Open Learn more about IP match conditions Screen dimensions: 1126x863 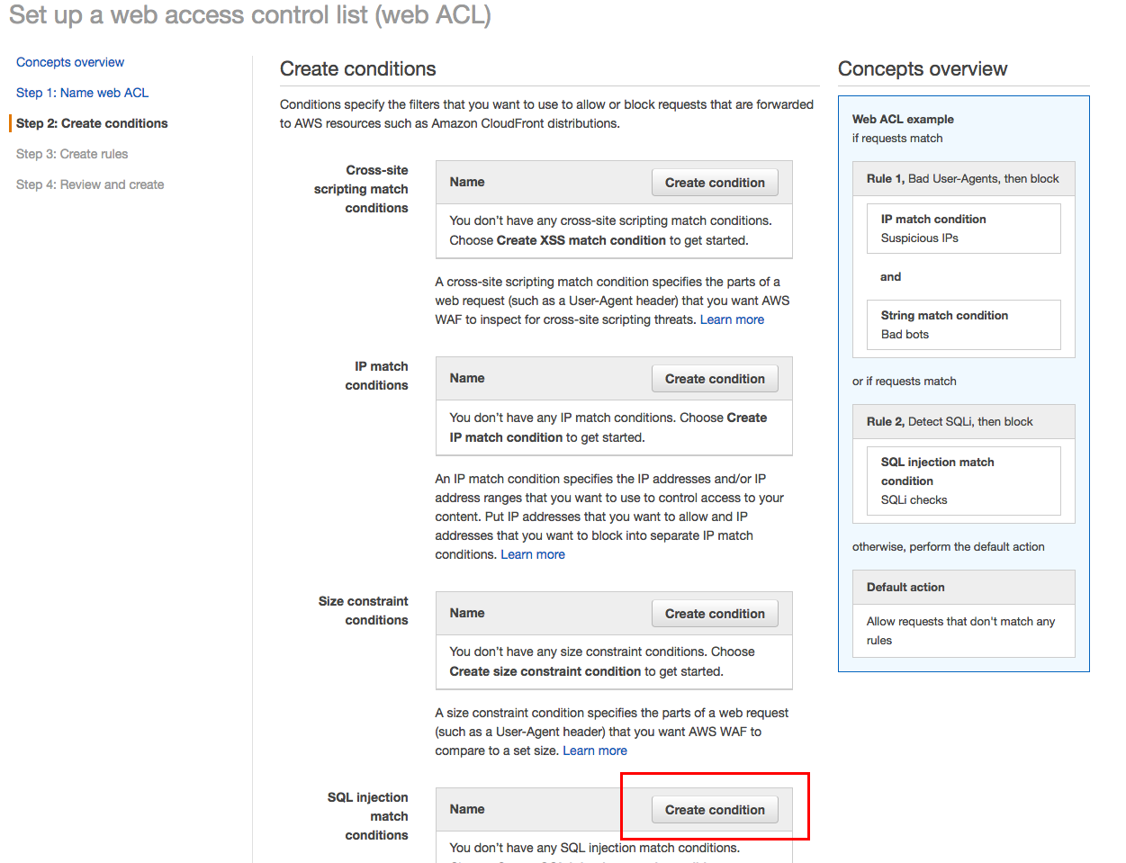click(x=533, y=554)
